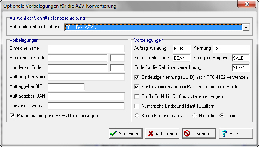Image resolution: width=259 pixels, height=147 pixels.
Task: Click Kategorie Purpose field containing SALE
Action: (x=241, y=58)
